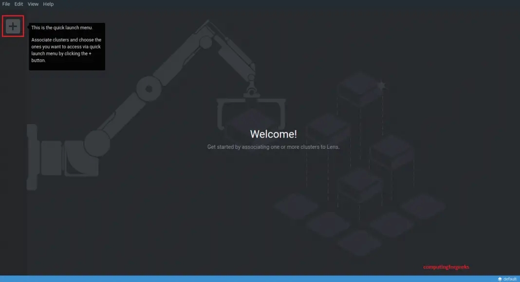520x282 pixels.
Task: Open the File menu
Action: 6,4
